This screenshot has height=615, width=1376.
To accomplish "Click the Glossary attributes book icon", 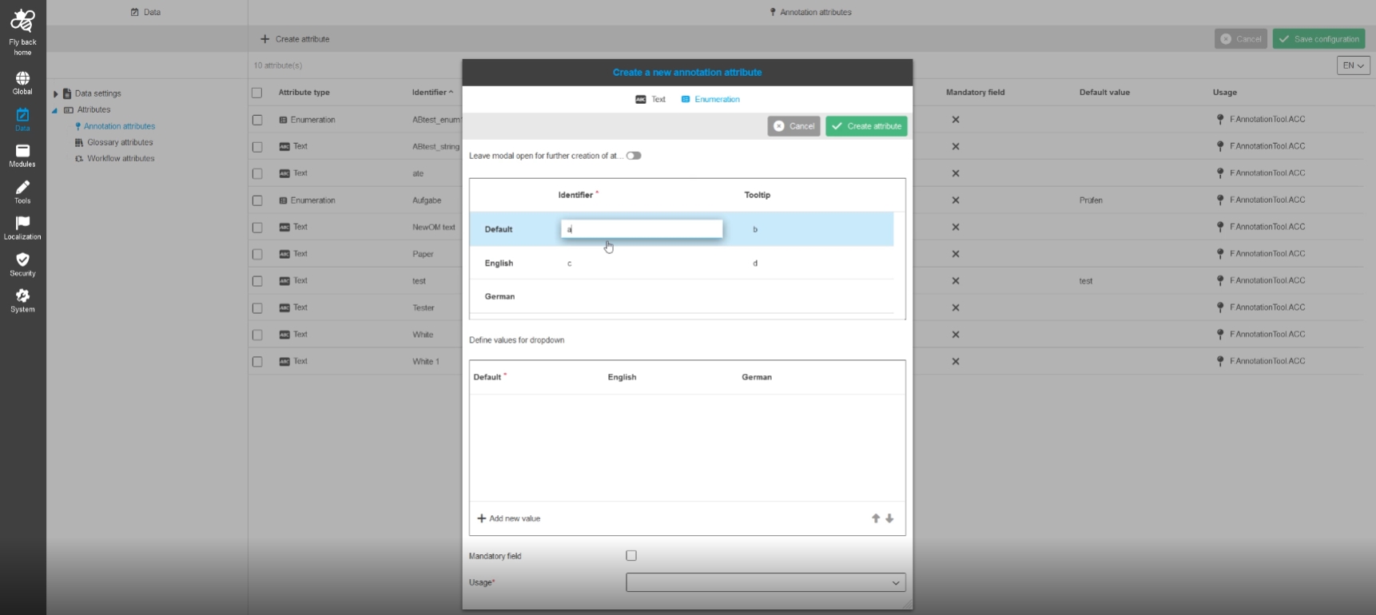I will point(79,143).
